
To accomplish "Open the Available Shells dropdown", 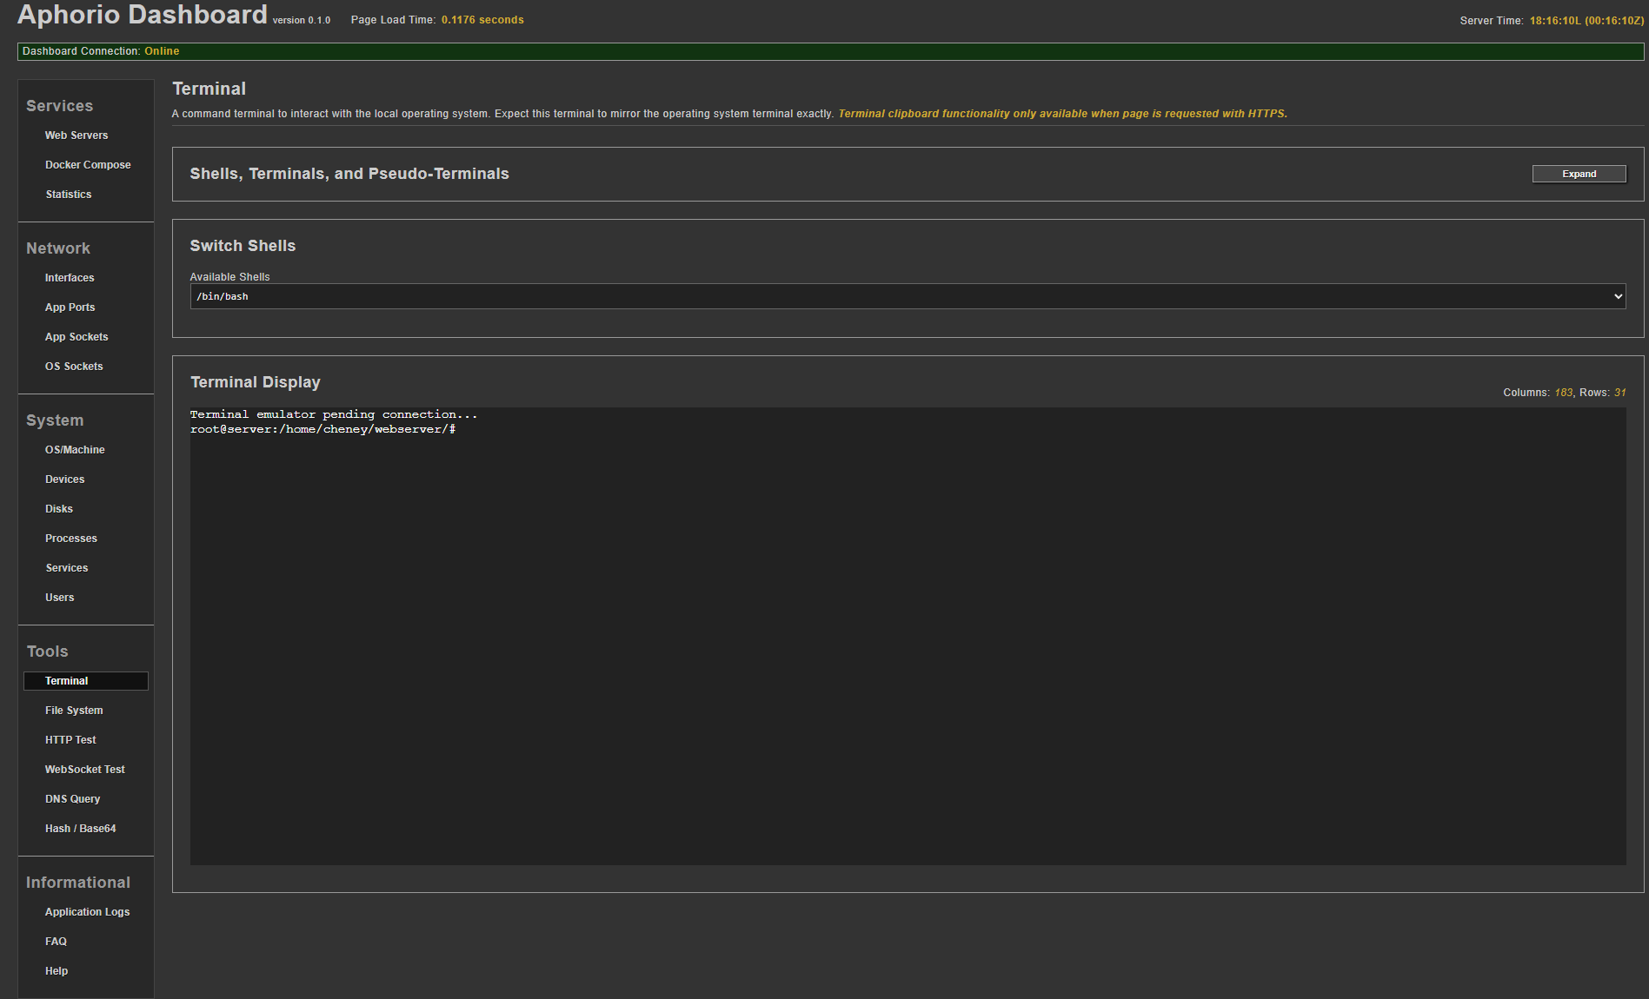I will click(908, 296).
